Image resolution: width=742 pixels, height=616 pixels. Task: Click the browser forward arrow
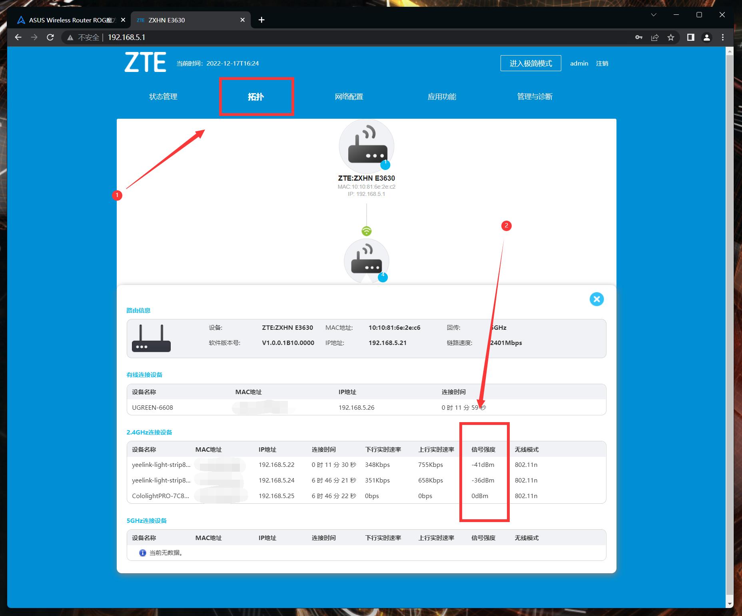pyautogui.click(x=34, y=37)
